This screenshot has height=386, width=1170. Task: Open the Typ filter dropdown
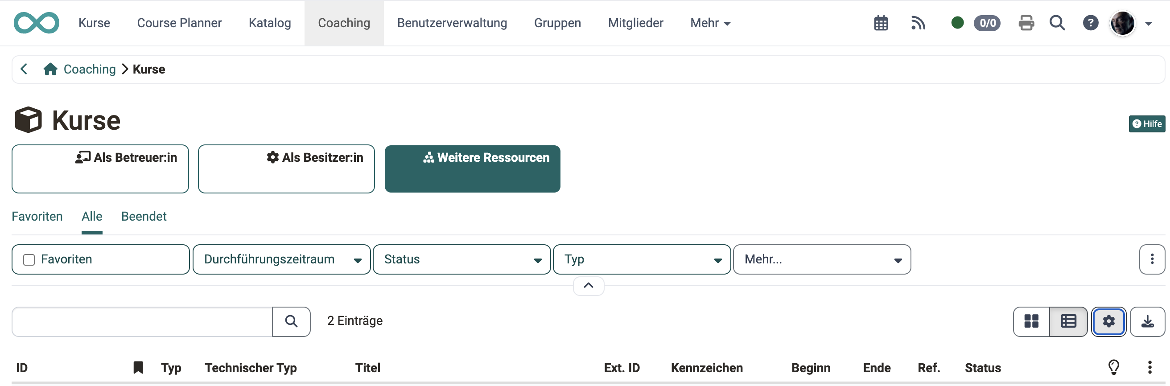[x=642, y=259]
